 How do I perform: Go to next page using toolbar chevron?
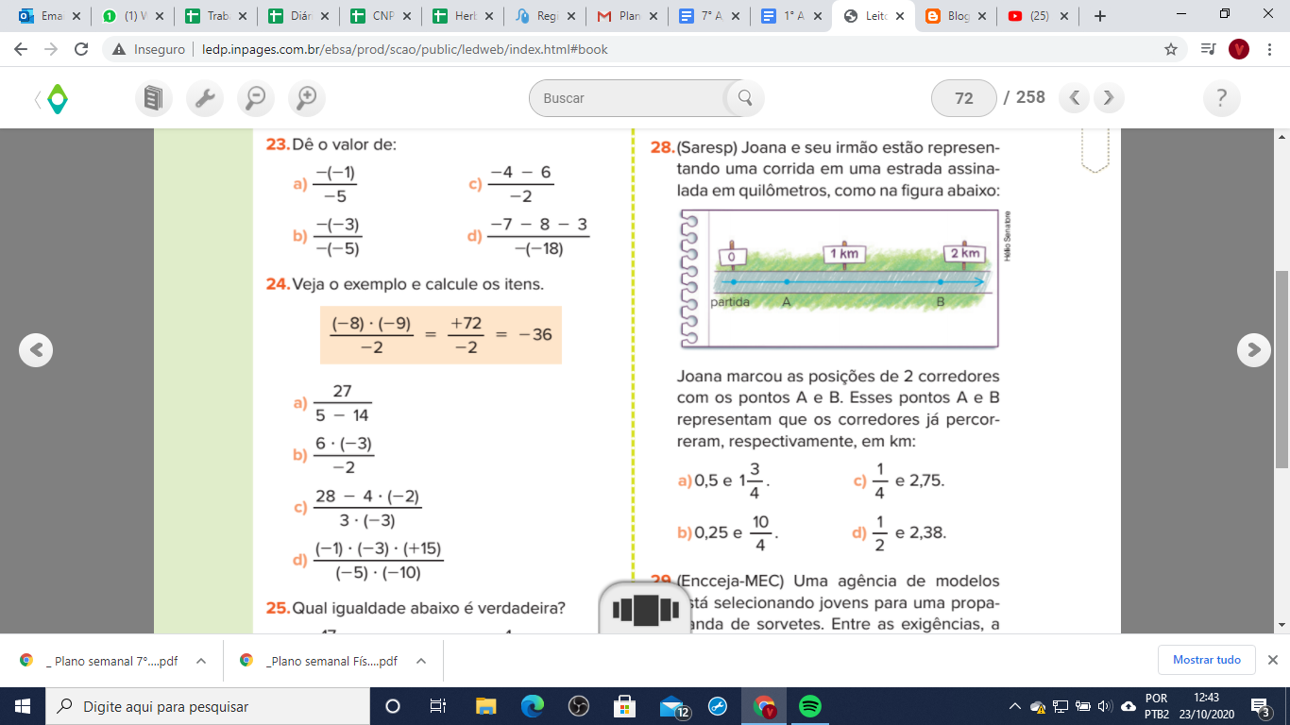(1109, 97)
